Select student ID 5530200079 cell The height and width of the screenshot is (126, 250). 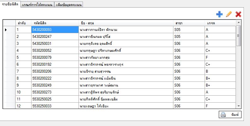55,57
